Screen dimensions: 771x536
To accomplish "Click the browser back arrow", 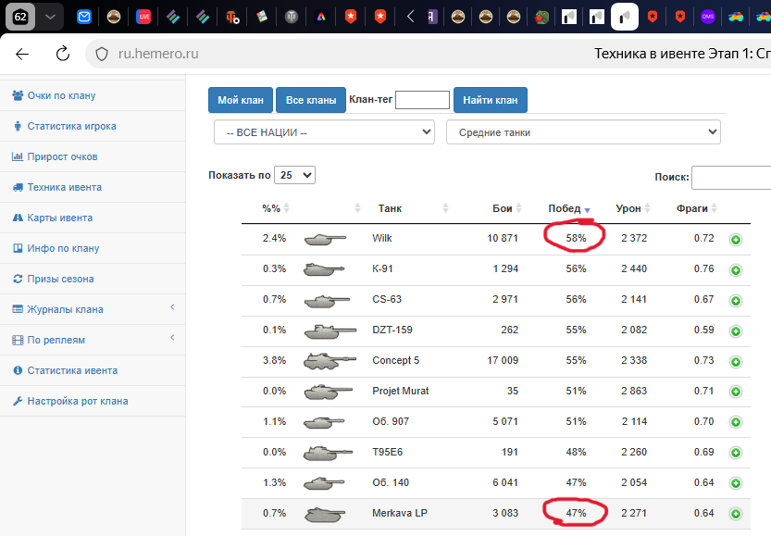I will (22, 55).
